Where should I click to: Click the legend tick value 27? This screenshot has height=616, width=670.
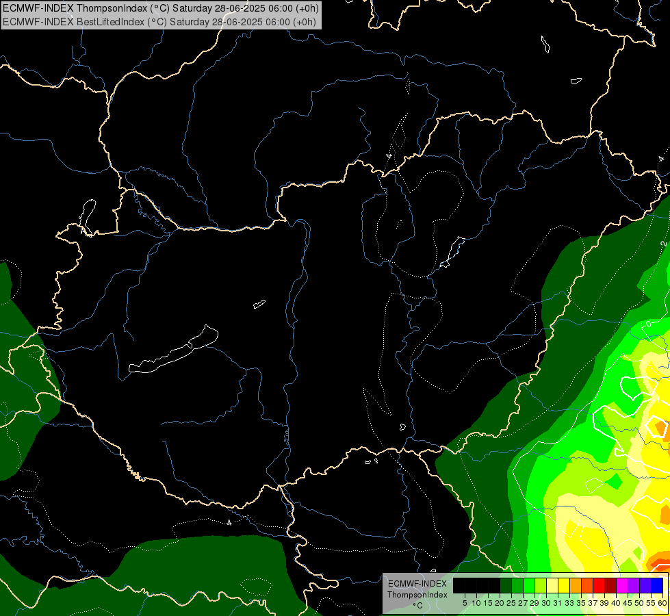(523, 603)
